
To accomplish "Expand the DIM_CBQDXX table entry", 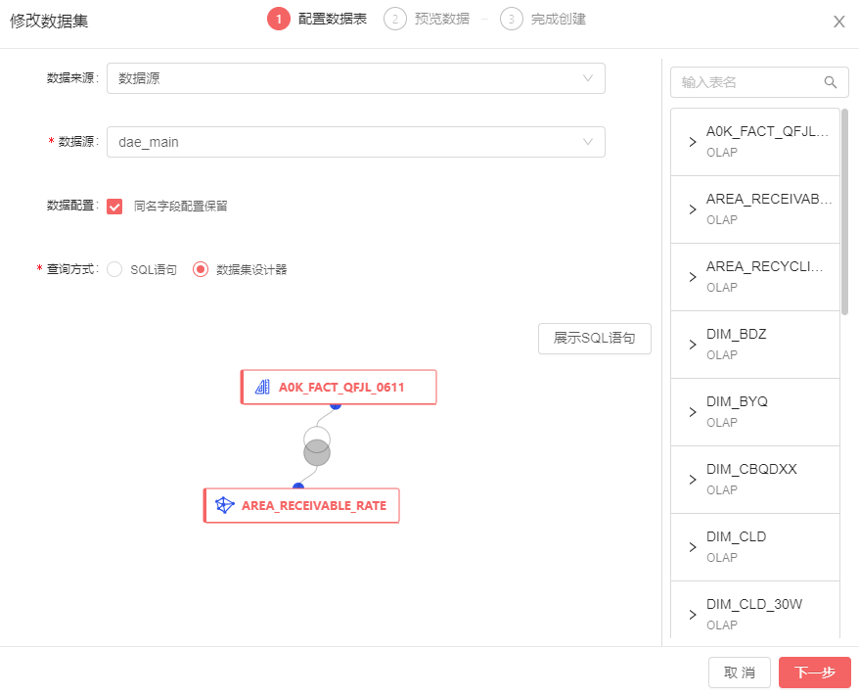I will point(693,480).
